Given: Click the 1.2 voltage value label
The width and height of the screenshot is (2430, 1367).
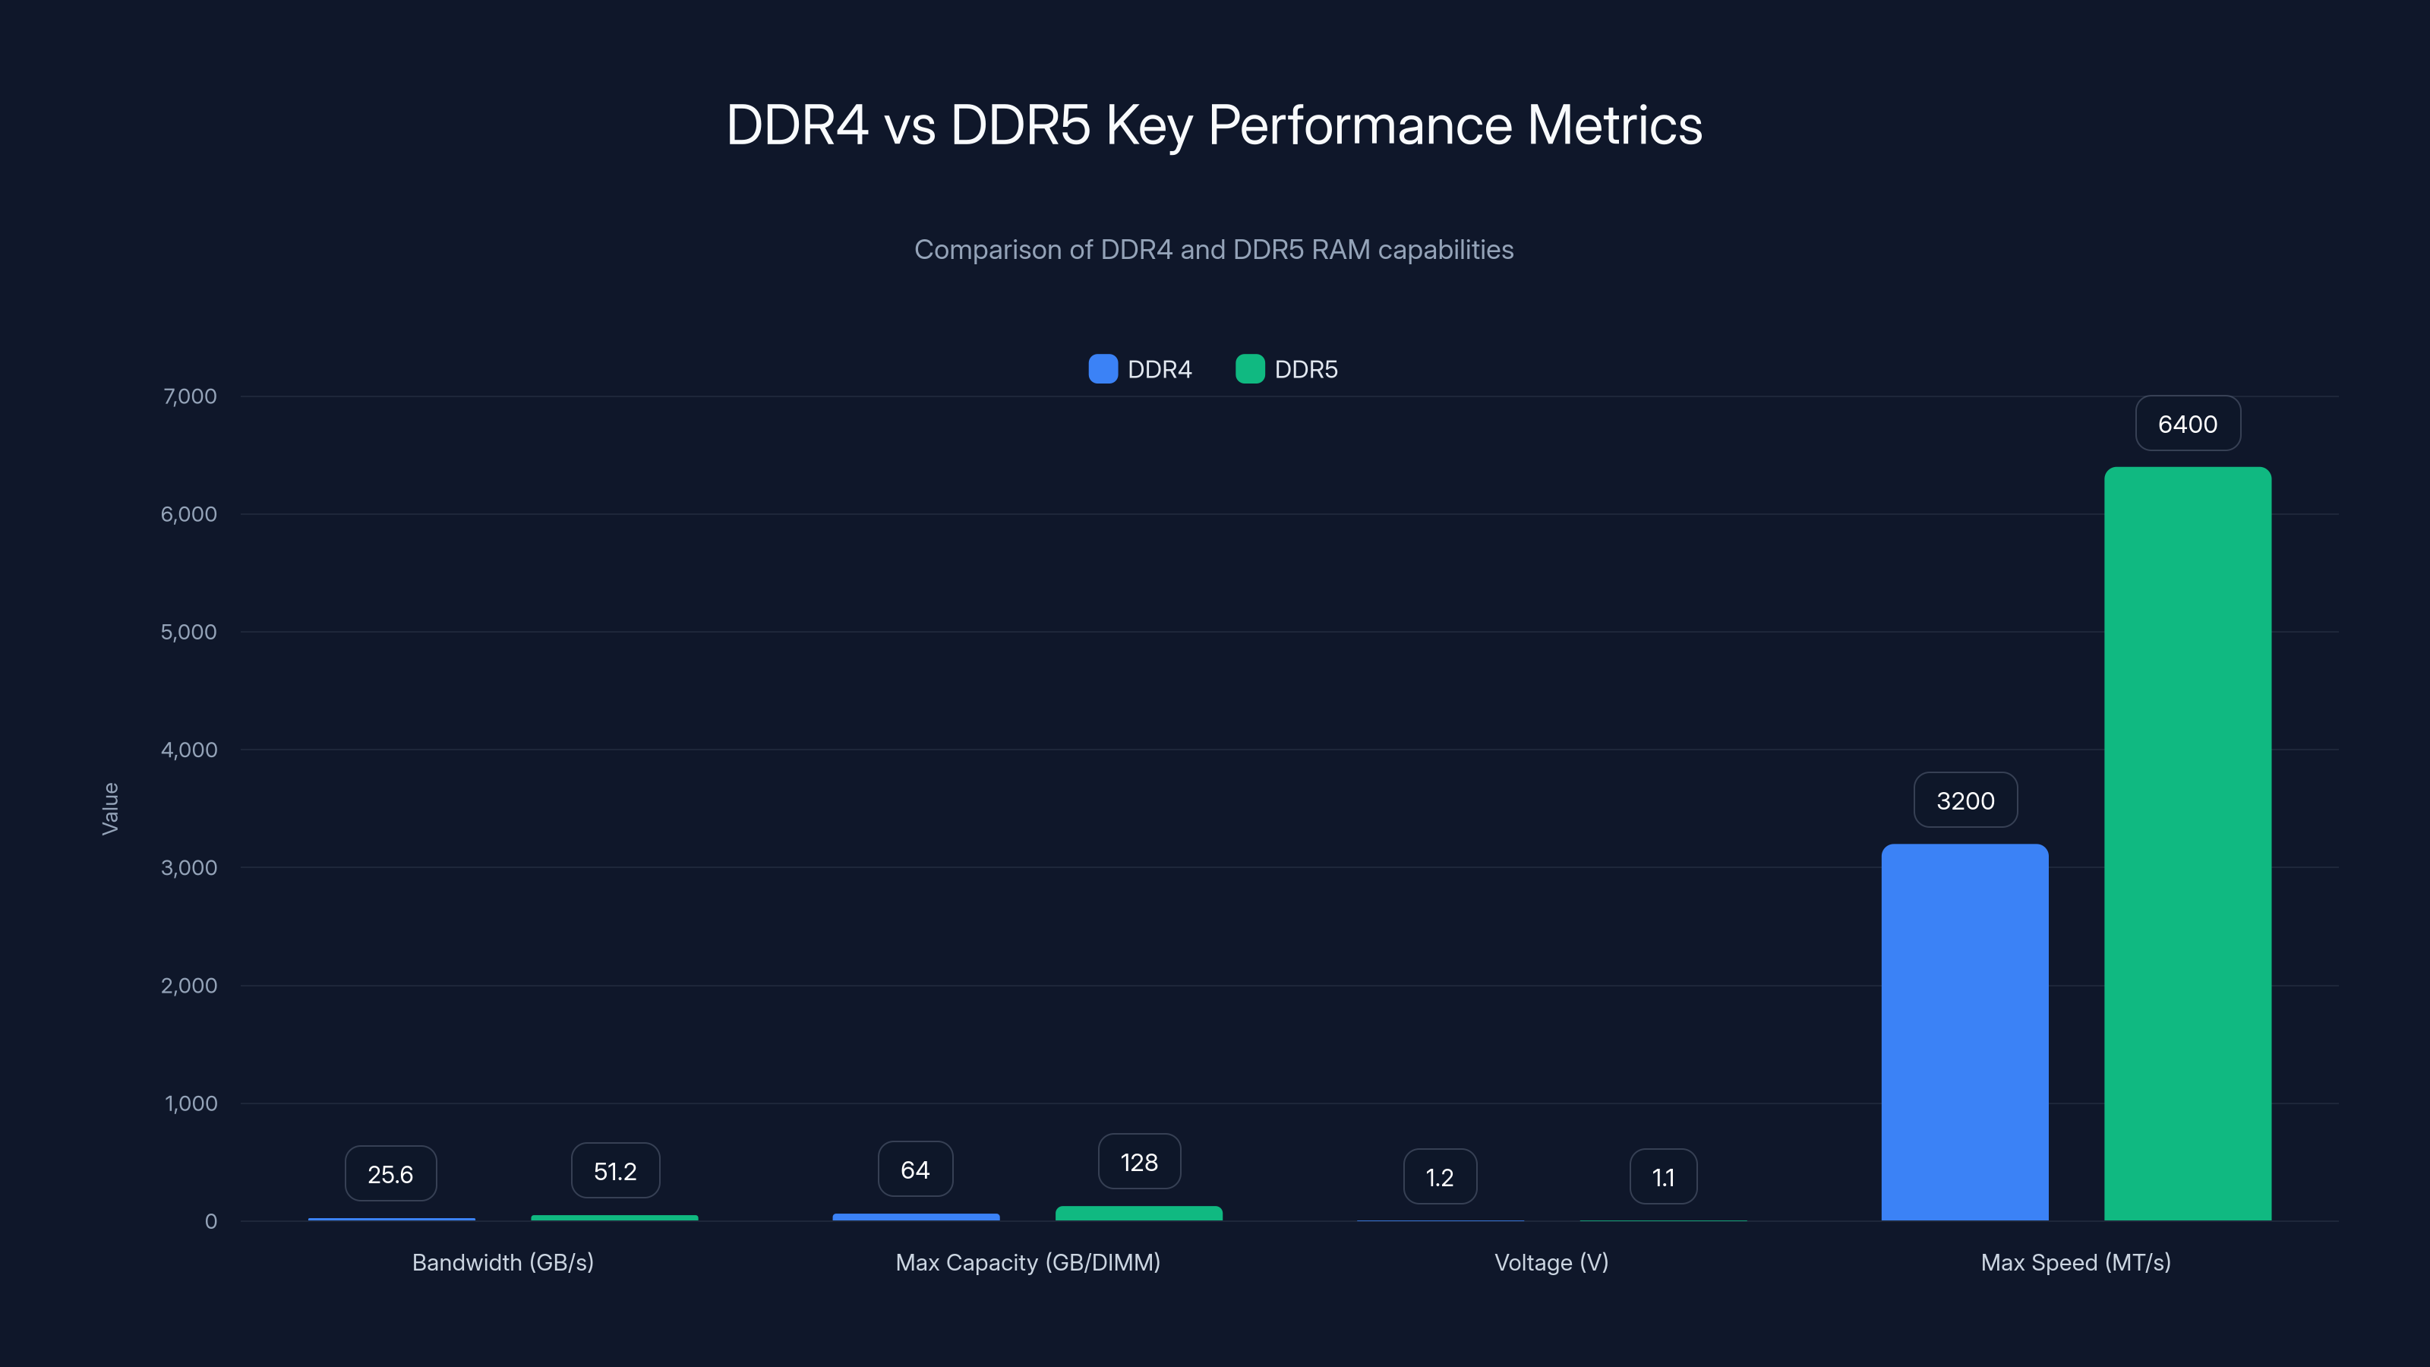Looking at the screenshot, I should pos(1440,1176).
